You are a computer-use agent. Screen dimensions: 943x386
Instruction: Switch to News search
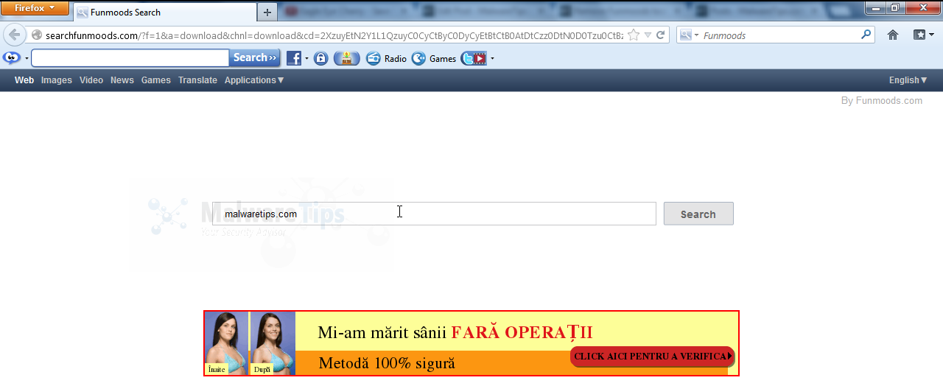tap(122, 80)
